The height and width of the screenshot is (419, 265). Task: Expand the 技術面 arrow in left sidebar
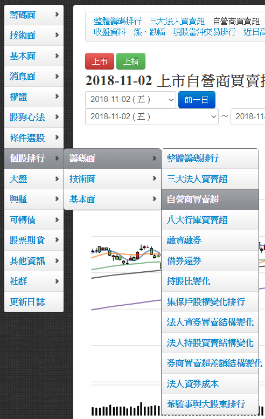pyautogui.click(x=57, y=35)
